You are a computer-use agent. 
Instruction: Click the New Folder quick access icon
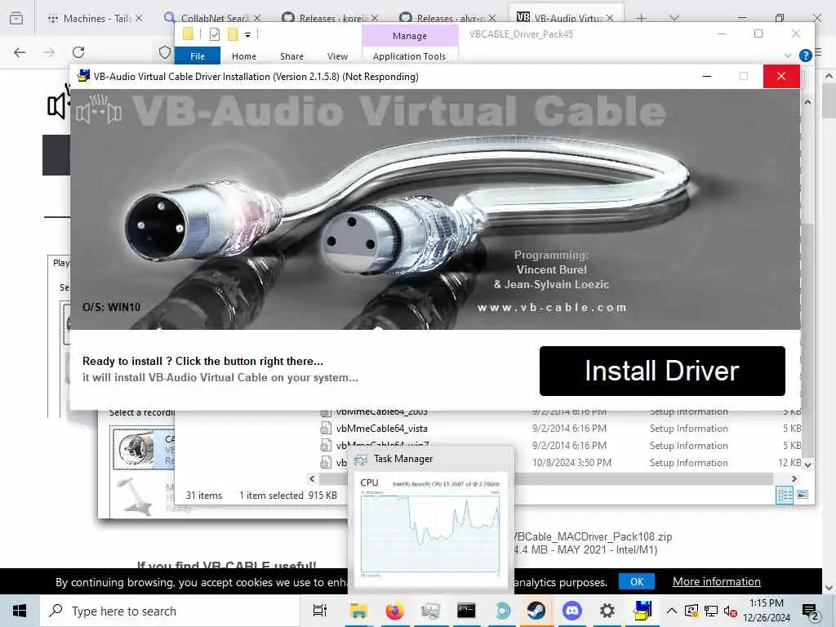233,34
